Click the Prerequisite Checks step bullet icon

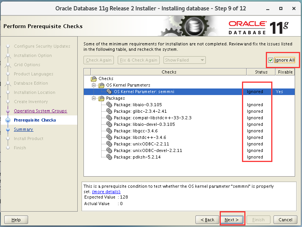click(x=8, y=120)
